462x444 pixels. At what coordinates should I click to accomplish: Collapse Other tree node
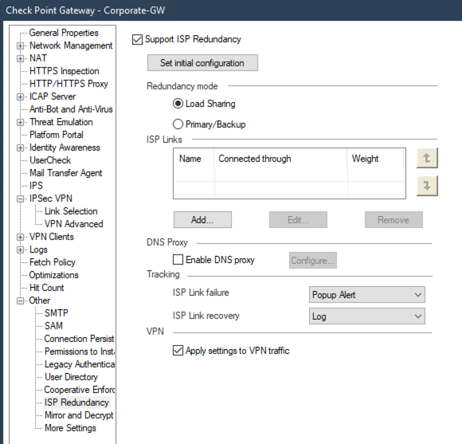(x=20, y=301)
